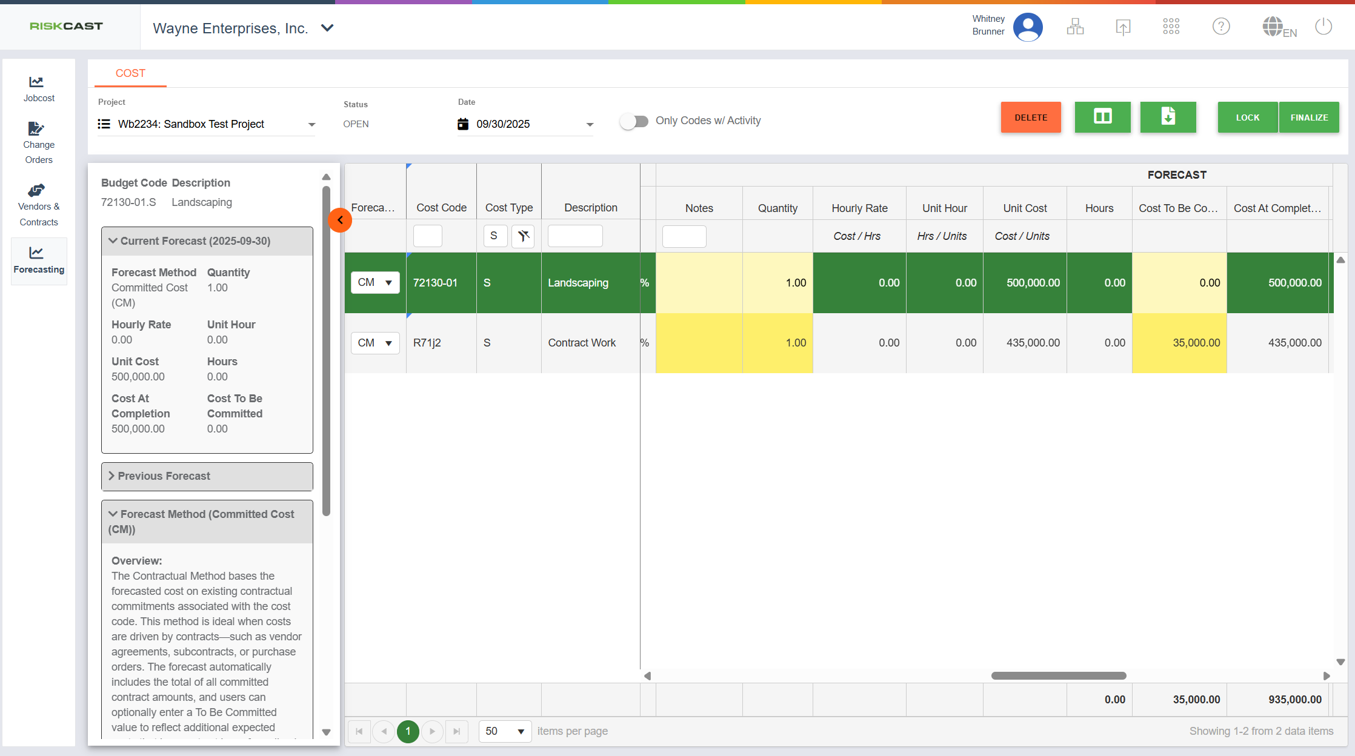Click the power logout icon

pyautogui.click(x=1323, y=27)
